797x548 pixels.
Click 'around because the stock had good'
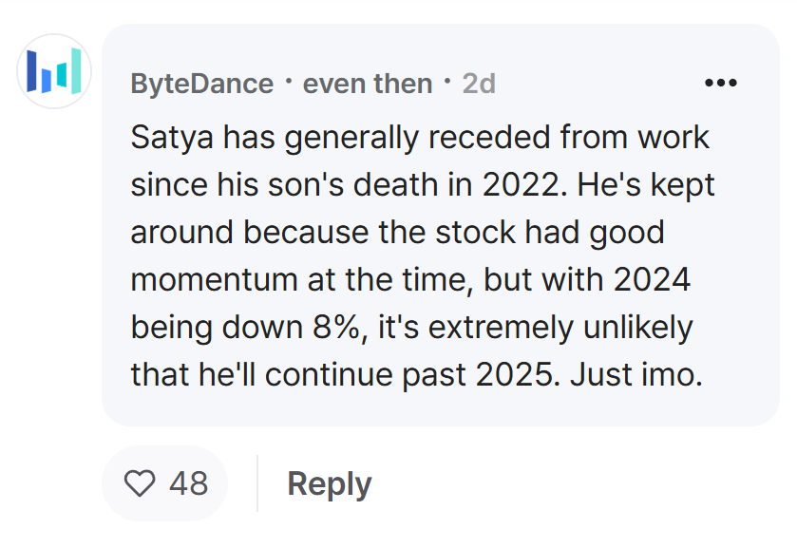point(397,233)
